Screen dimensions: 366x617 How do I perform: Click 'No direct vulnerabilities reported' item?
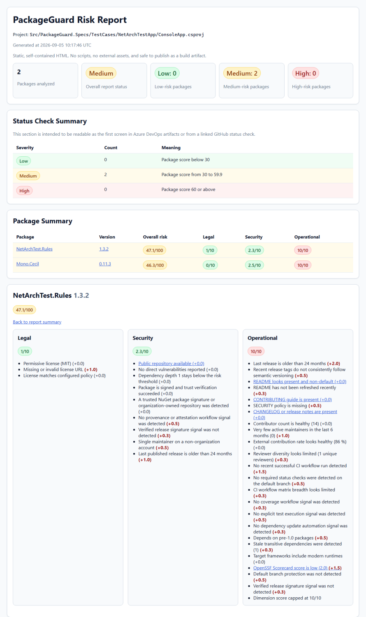pos(178,370)
